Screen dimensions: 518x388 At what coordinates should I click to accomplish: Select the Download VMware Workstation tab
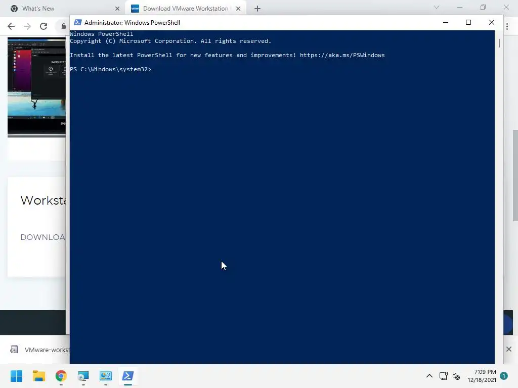(x=185, y=8)
